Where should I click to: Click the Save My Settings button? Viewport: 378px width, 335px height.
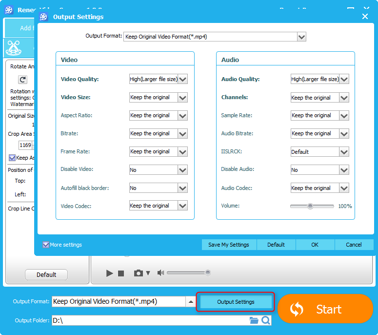tap(229, 245)
